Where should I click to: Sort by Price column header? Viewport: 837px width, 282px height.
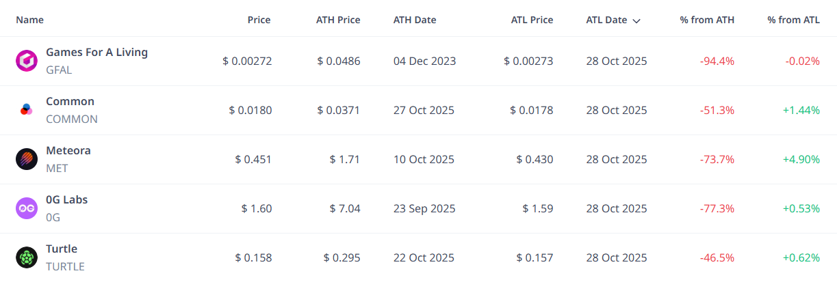[259, 20]
